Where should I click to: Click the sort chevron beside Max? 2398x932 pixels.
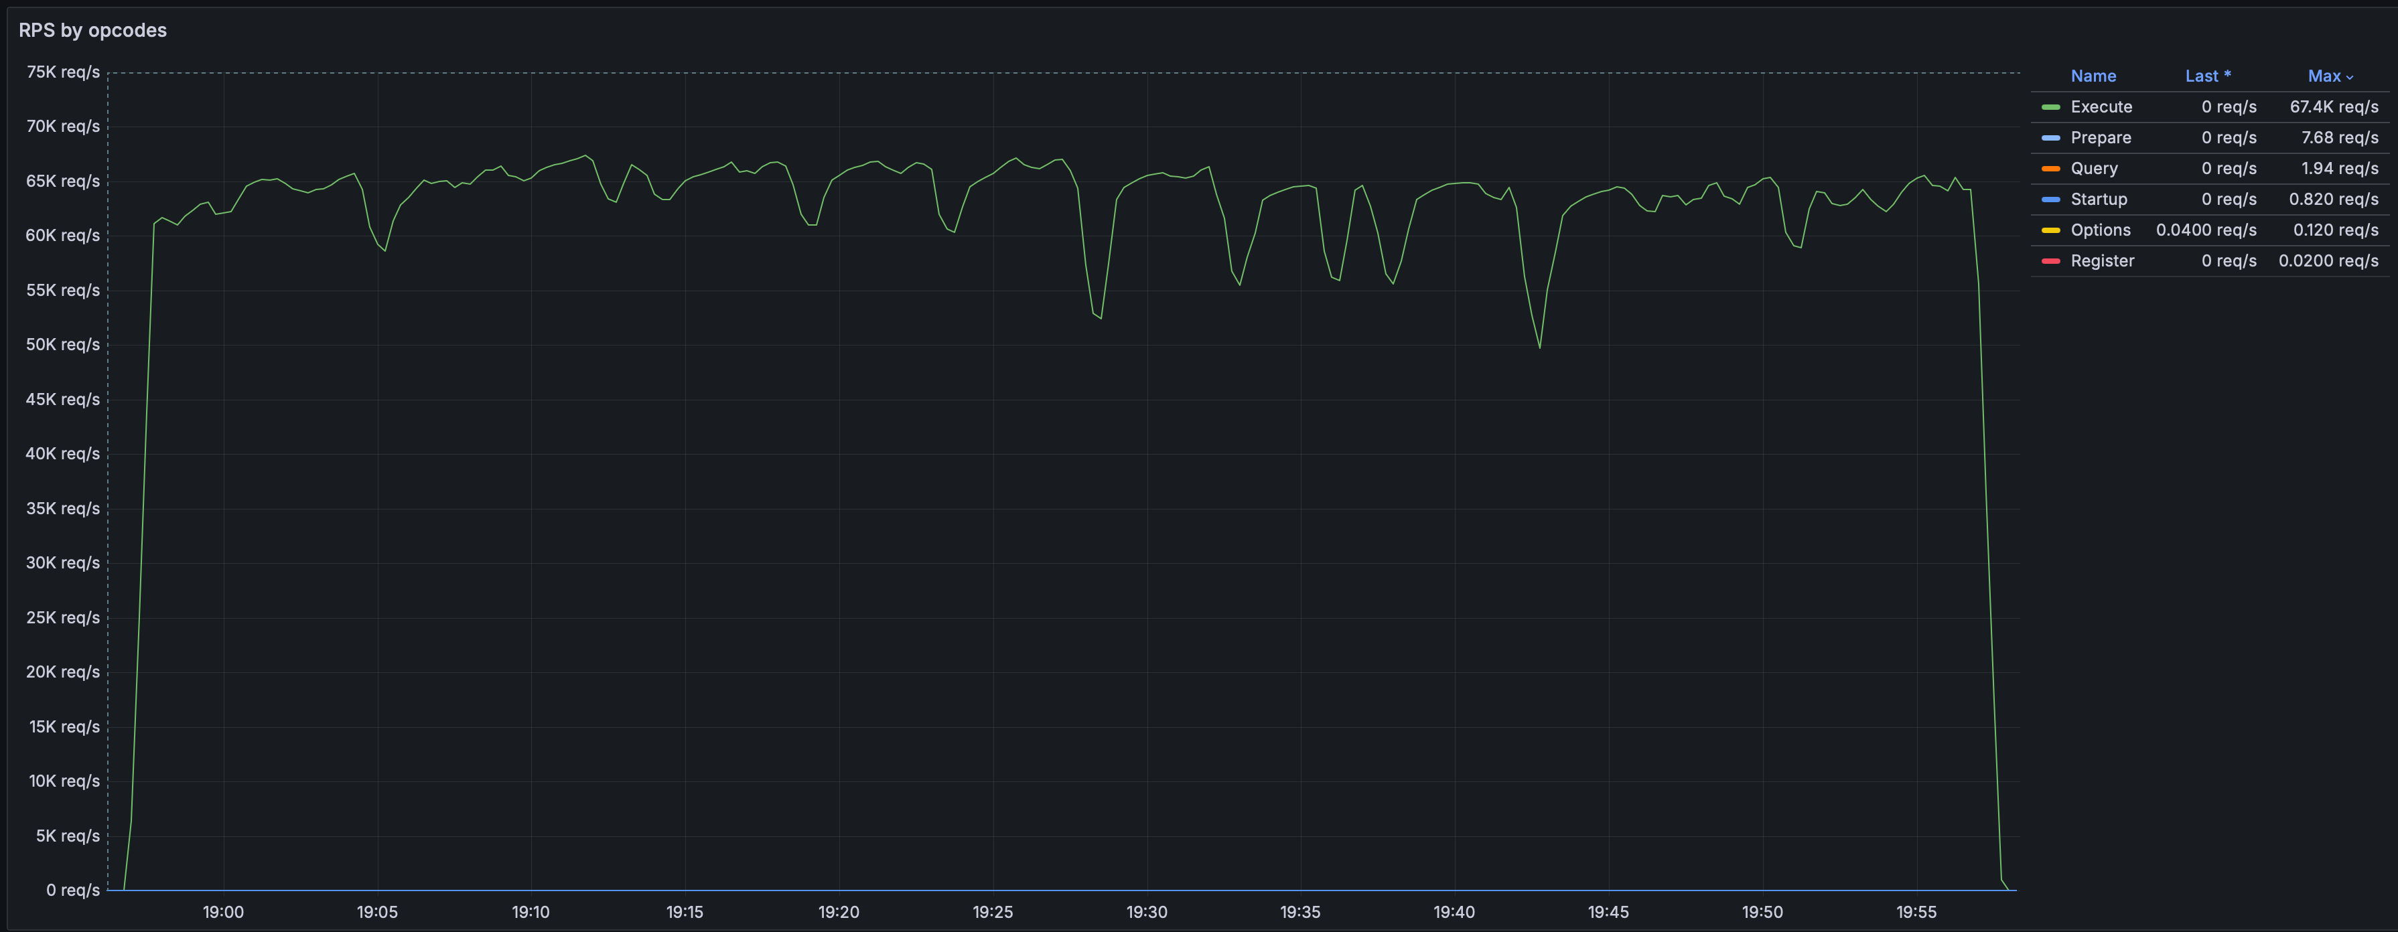click(x=2350, y=77)
